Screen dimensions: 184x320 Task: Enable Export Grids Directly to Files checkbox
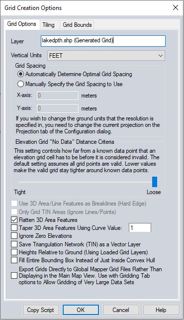tap(14, 276)
